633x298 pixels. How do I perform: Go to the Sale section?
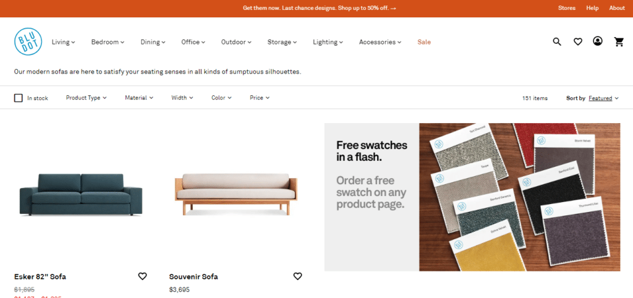pos(424,42)
